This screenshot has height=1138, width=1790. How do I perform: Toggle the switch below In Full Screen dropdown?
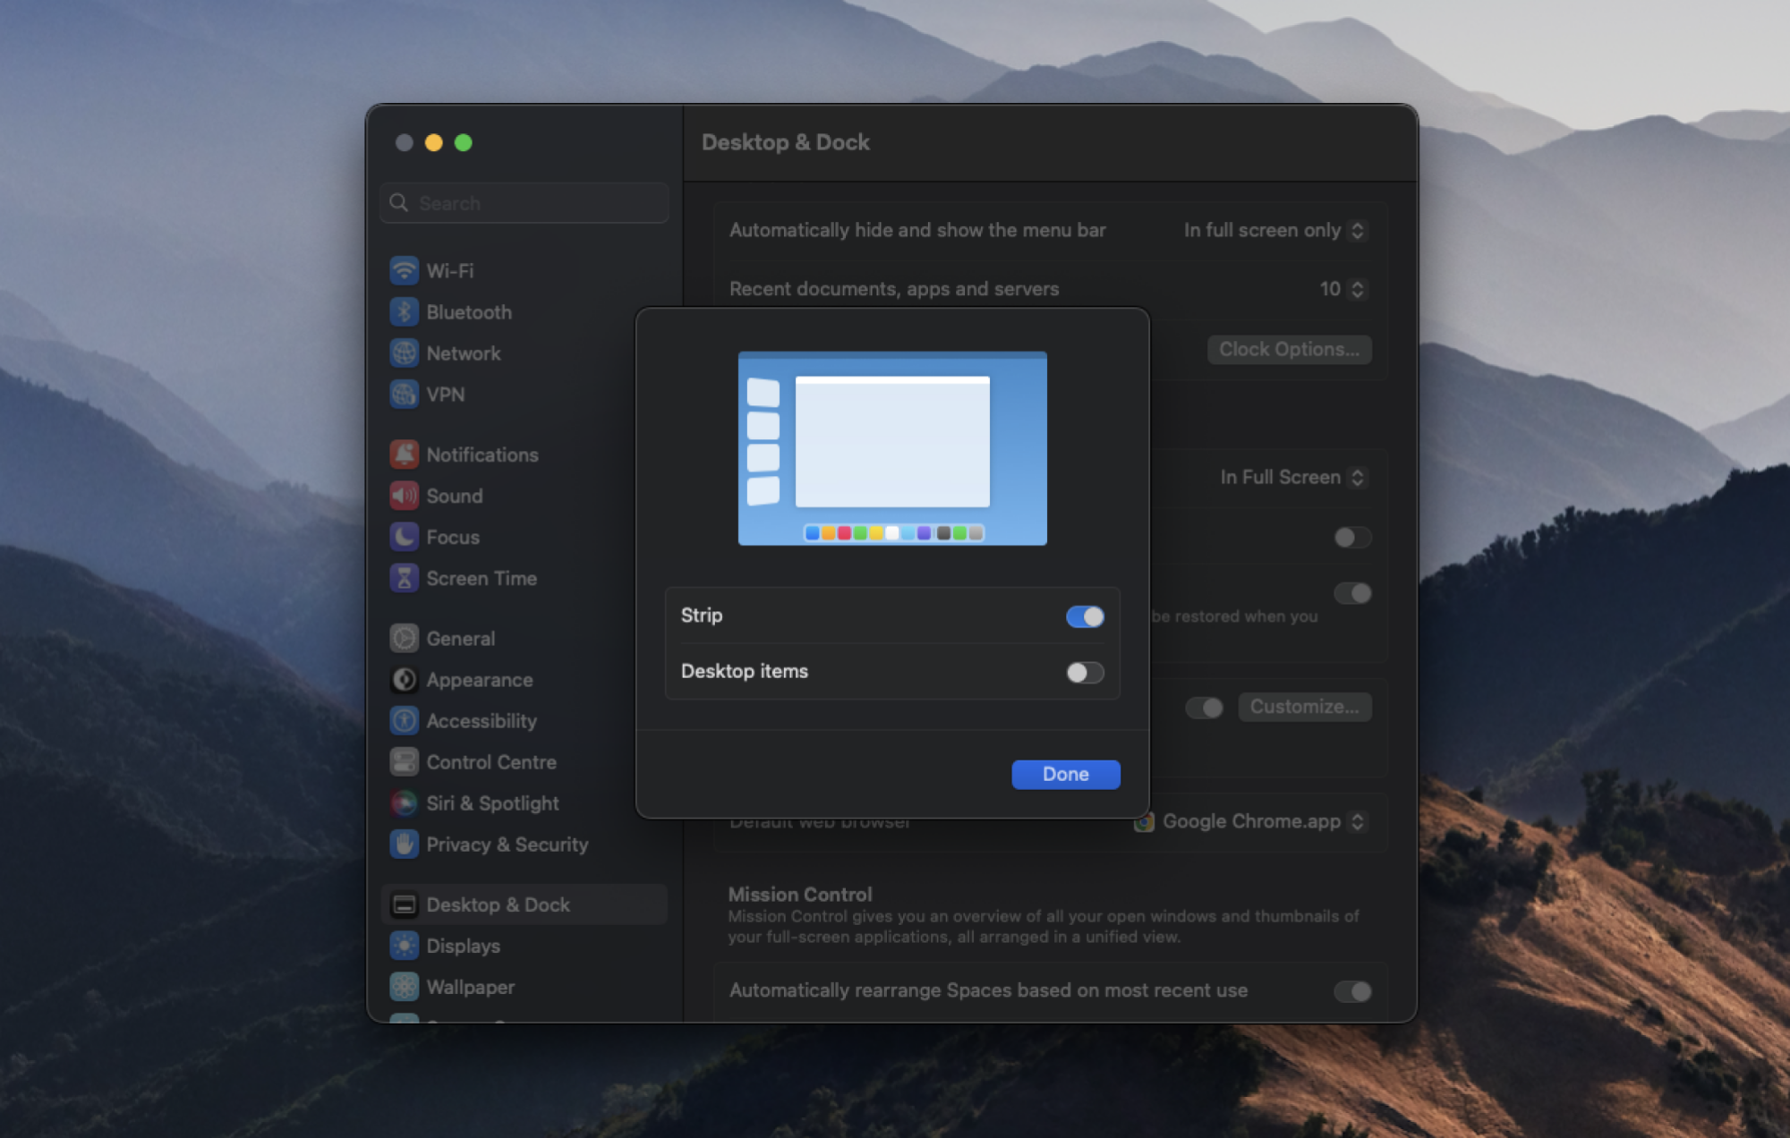click(x=1352, y=537)
